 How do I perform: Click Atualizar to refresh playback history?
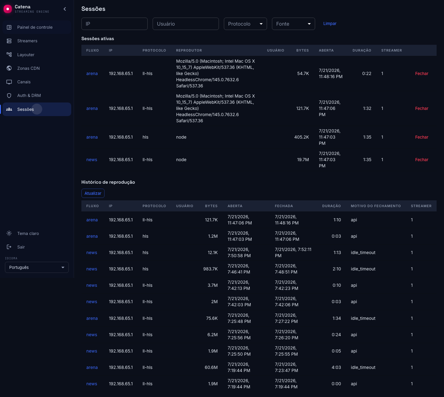[93, 193]
